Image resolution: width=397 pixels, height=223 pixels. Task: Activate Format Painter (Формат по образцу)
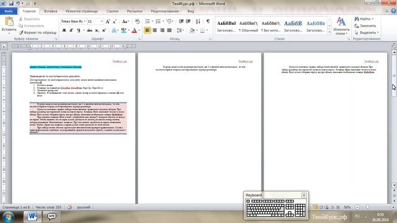(x=38, y=33)
